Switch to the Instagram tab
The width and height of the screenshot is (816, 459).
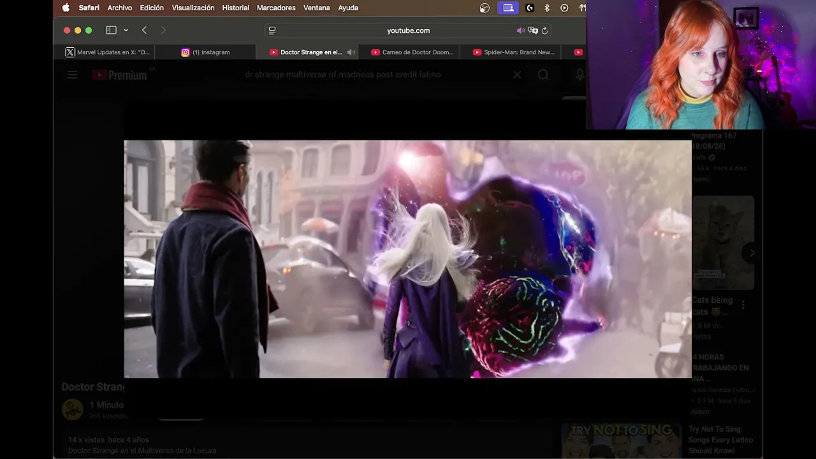click(x=205, y=52)
